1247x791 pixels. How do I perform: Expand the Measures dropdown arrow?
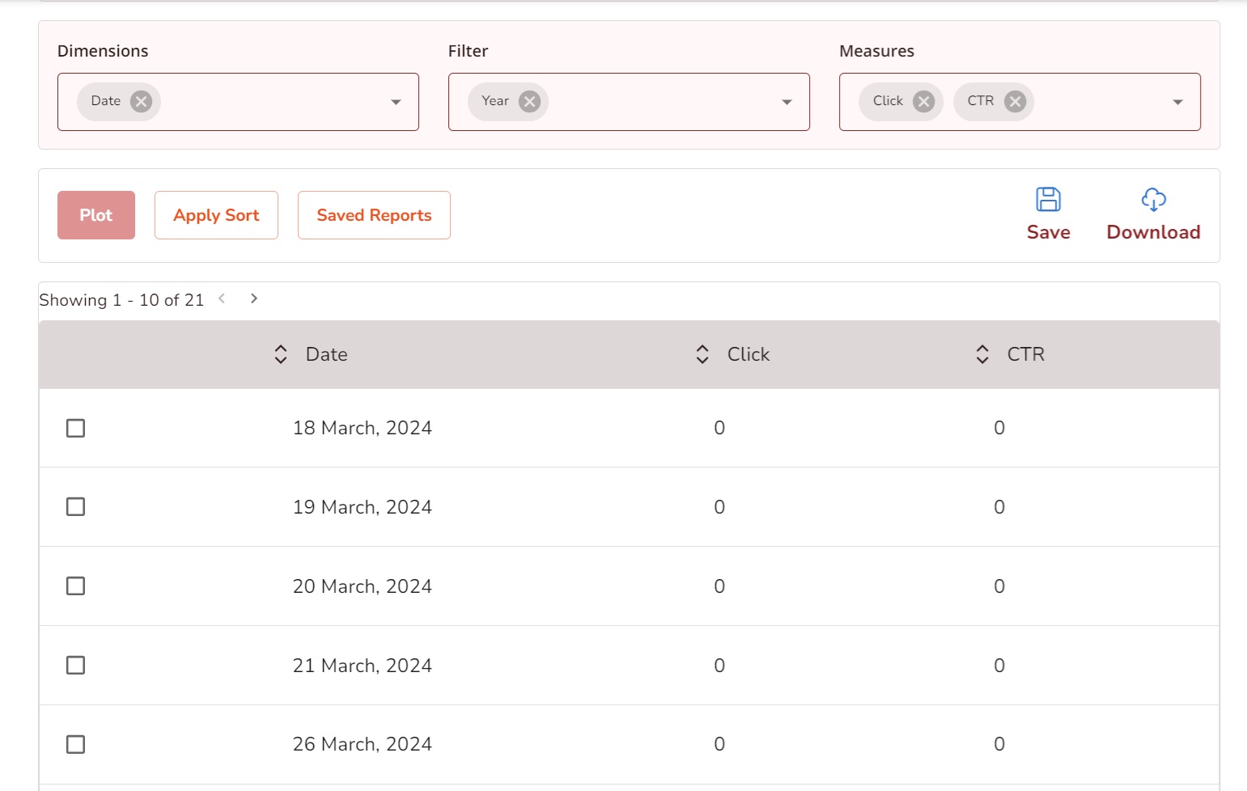[1177, 102]
